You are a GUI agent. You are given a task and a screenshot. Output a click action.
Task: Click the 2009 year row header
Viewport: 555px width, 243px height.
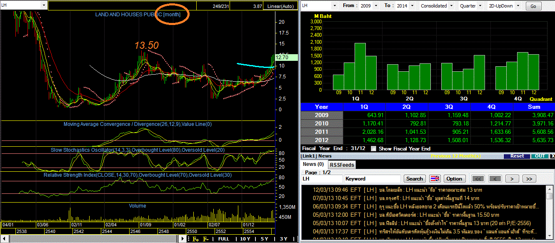[322, 115]
